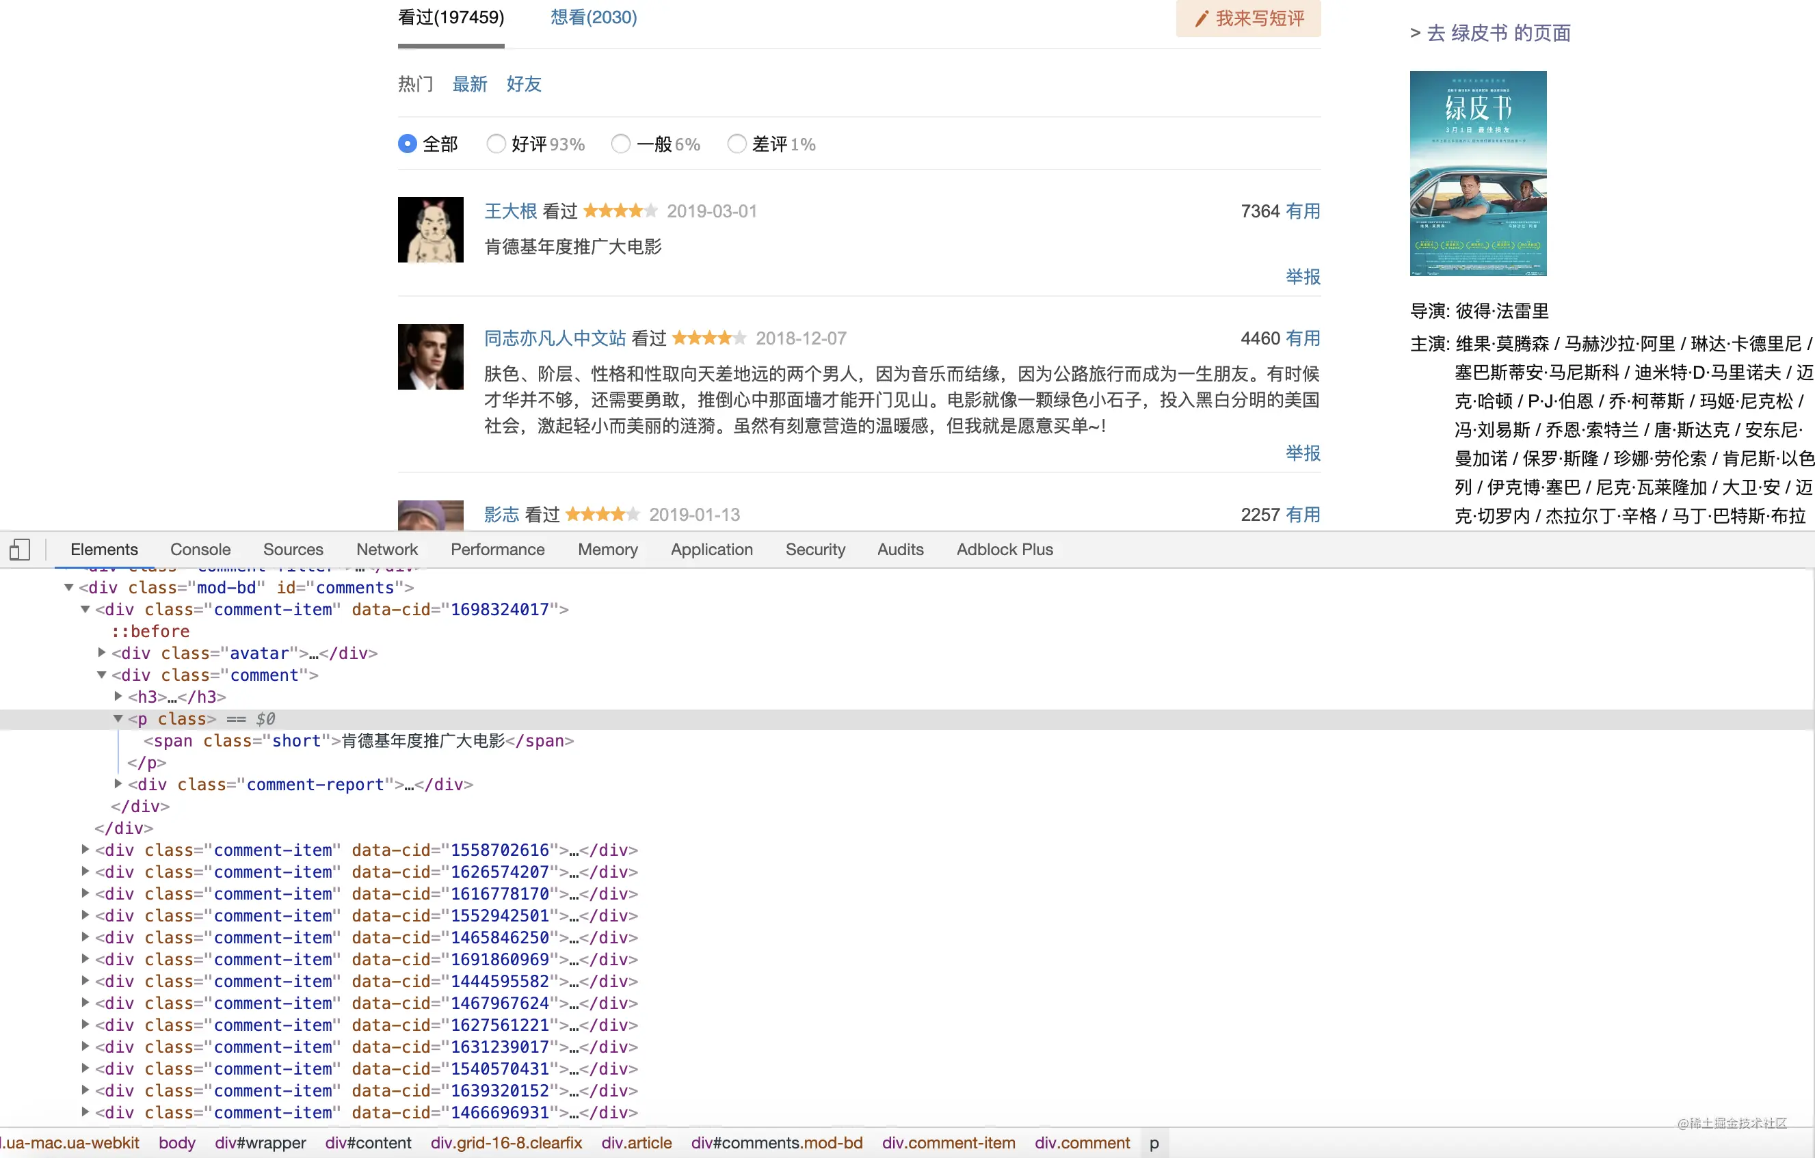Collapse the selected p class node
Image resolution: width=1815 pixels, height=1158 pixels.
[x=118, y=718]
